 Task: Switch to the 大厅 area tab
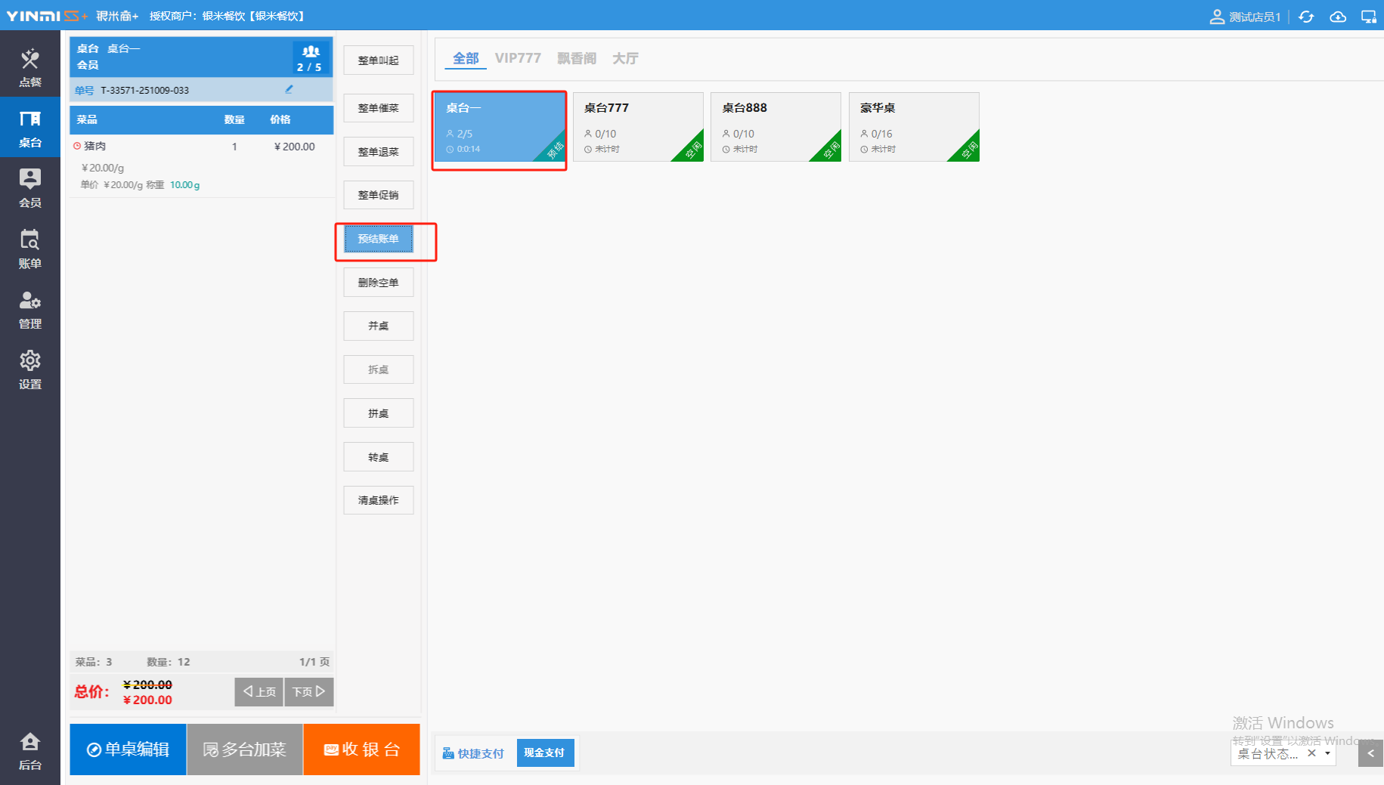pos(625,58)
